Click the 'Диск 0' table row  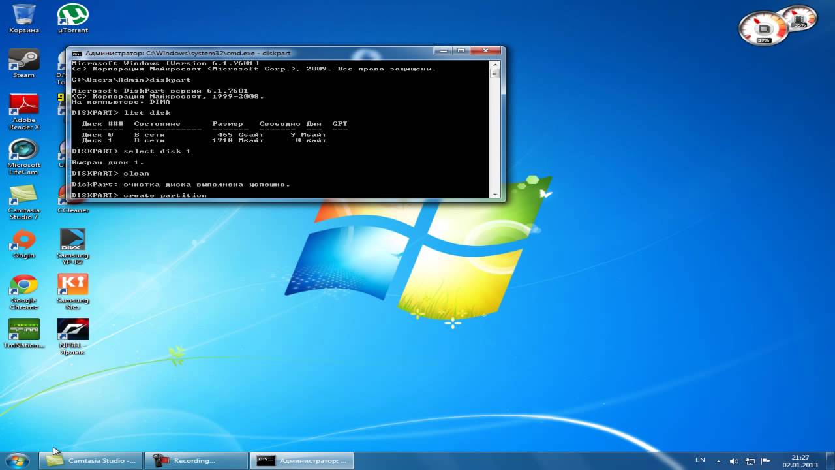[x=204, y=134]
